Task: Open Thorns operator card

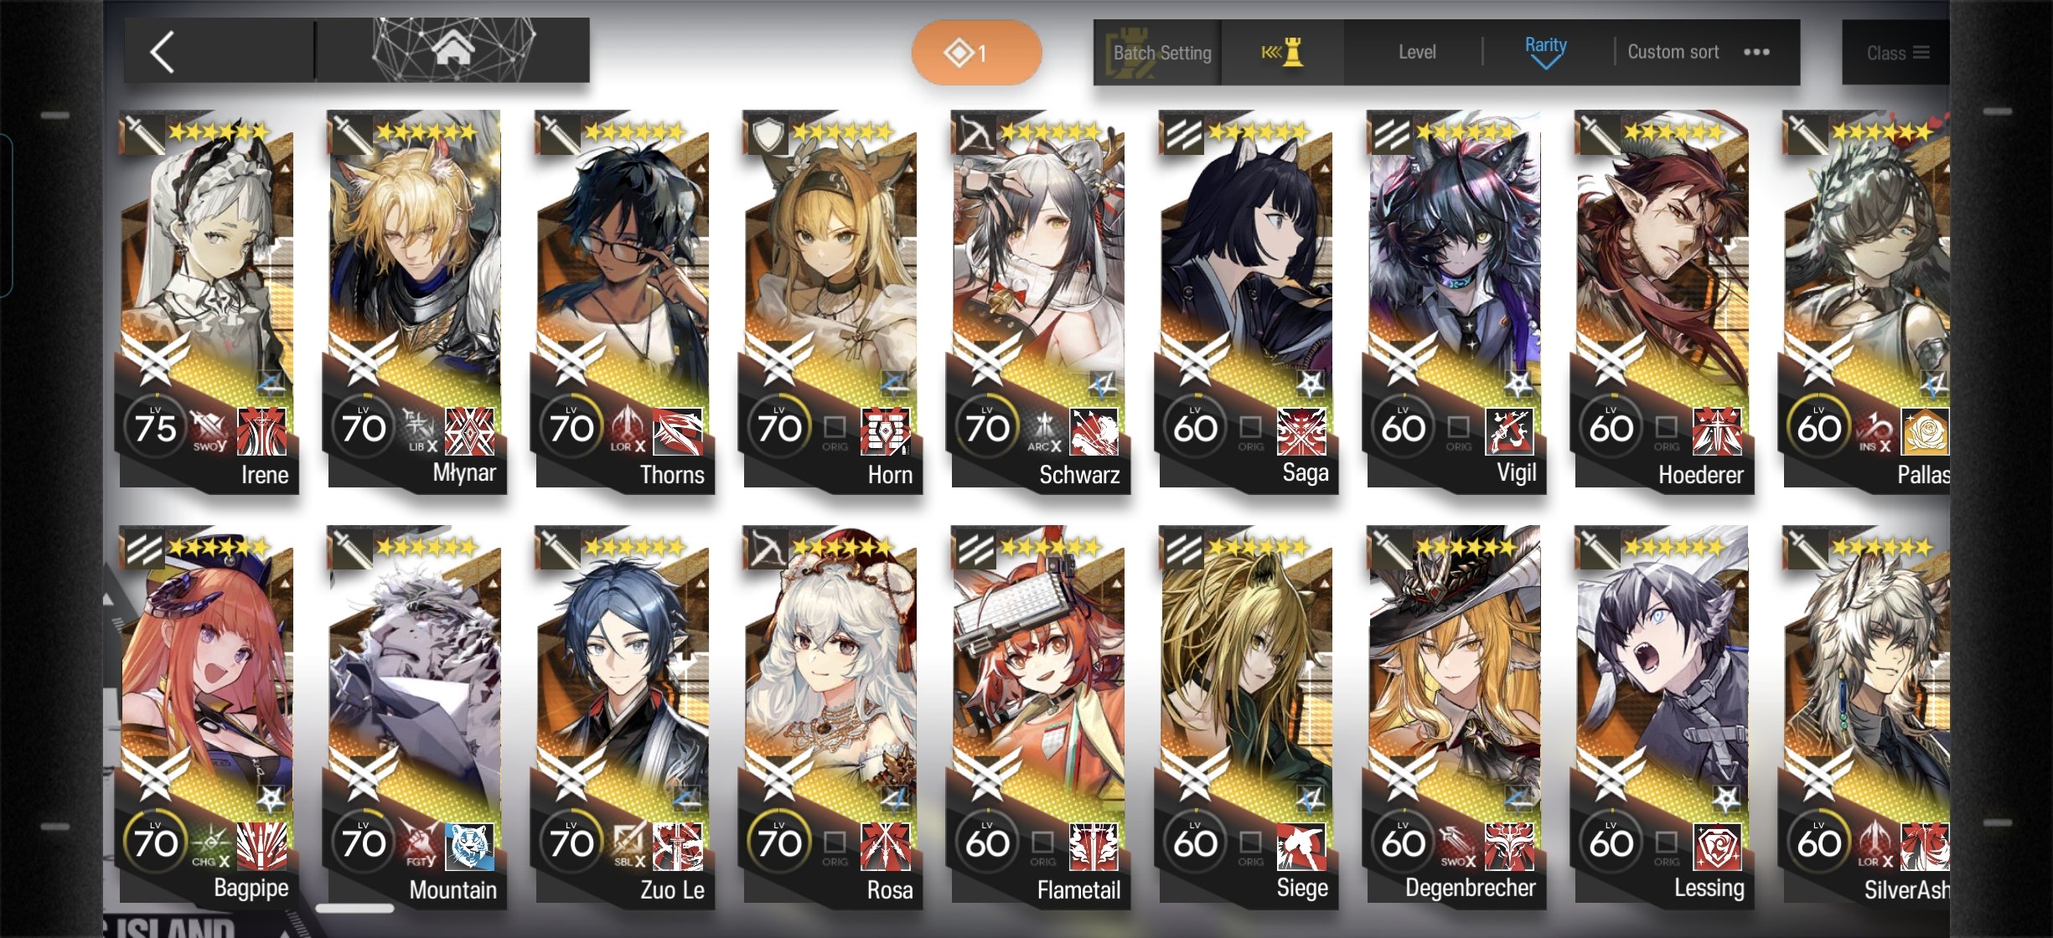Action: click(623, 301)
